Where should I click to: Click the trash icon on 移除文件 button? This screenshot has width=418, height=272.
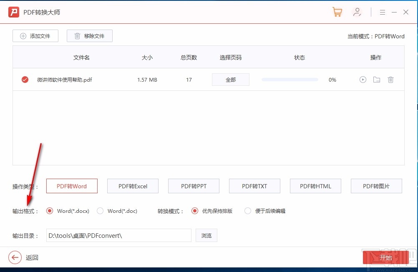(x=77, y=36)
